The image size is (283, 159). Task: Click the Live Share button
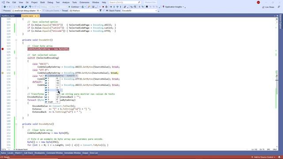click(268, 7)
